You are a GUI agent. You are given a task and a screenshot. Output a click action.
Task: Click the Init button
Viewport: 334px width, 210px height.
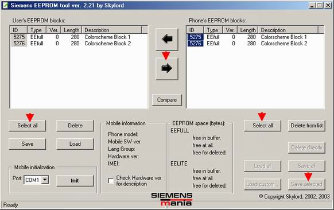click(x=75, y=181)
